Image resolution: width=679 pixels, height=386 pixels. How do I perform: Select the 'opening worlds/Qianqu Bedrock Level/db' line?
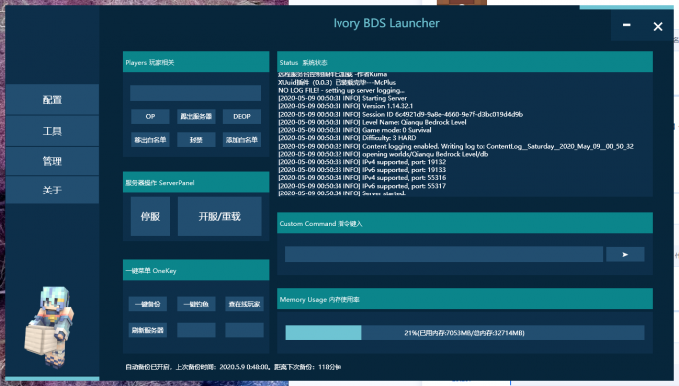383,154
